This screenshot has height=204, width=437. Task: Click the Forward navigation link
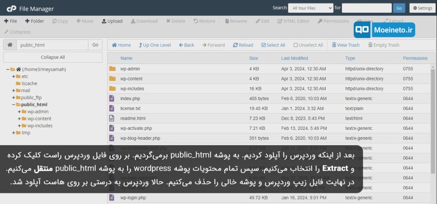213,45
